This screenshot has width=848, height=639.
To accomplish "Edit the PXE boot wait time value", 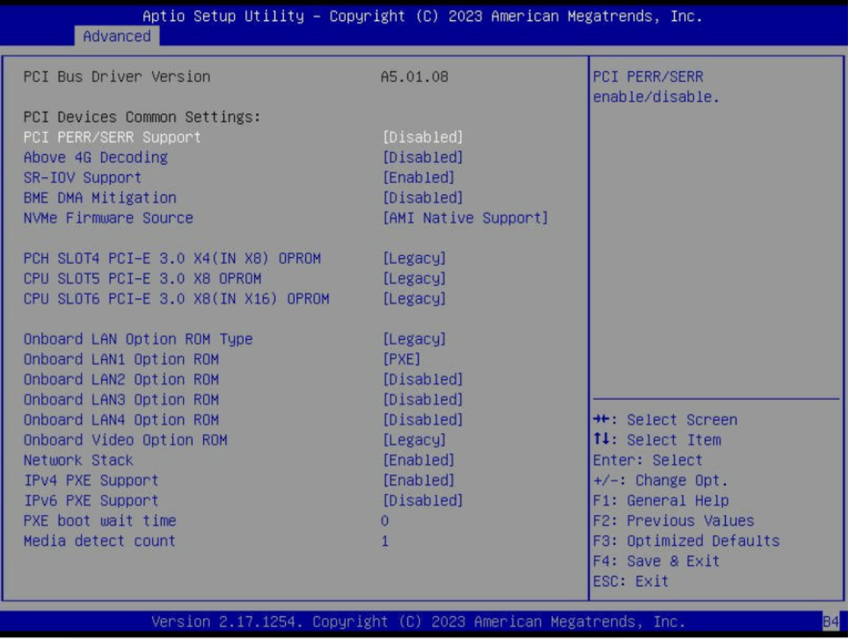I will point(384,521).
